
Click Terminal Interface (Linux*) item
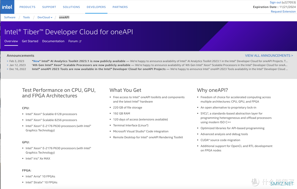[131, 126]
